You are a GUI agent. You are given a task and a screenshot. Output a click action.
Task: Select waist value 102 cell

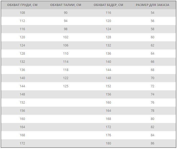66,37
